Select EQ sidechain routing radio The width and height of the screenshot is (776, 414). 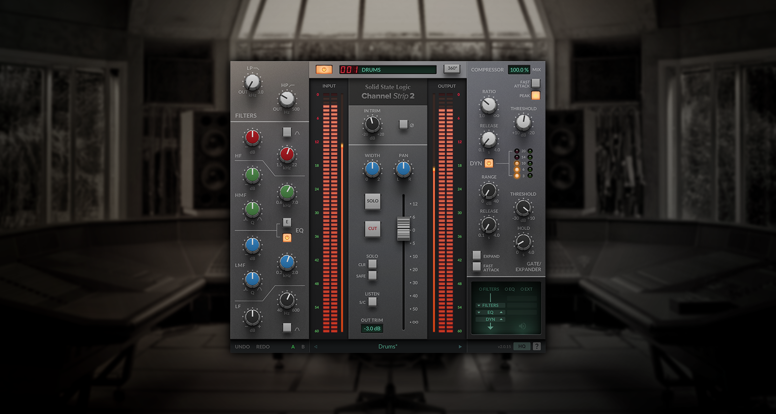506,289
